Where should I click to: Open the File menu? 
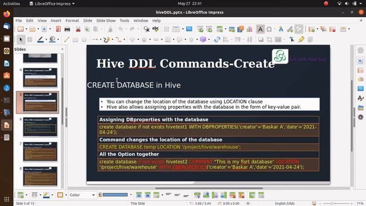pyautogui.click(x=18, y=21)
